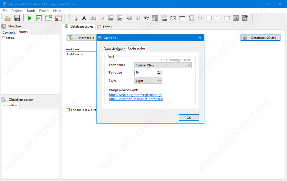Click OK in the Options dialog
The width and height of the screenshot is (287, 181).
(x=189, y=118)
